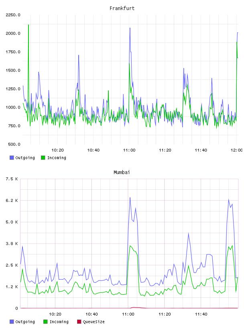The image size is (244, 328).
Task: Click the Mumbai chart title
Action: (x=122, y=172)
